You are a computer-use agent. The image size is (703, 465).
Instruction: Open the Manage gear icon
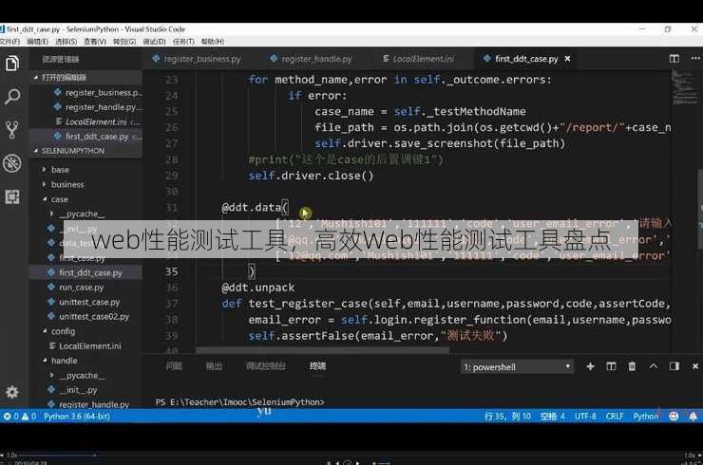click(12, 392)
